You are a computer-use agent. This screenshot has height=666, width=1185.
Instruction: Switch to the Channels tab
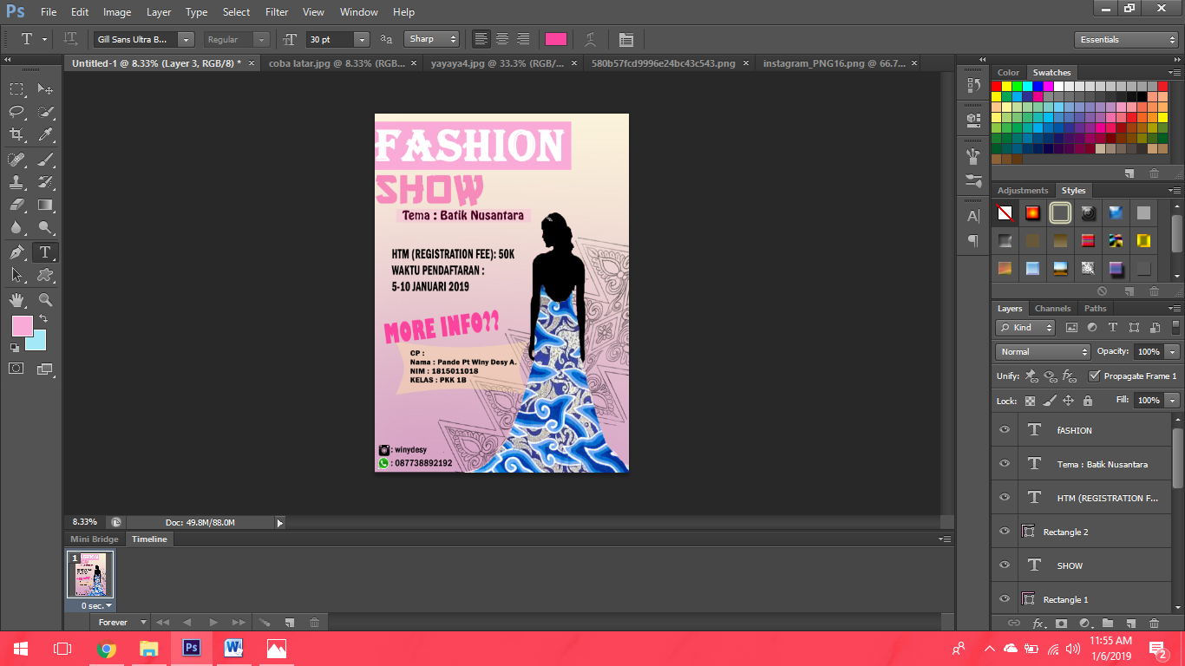coord(1052,309)
